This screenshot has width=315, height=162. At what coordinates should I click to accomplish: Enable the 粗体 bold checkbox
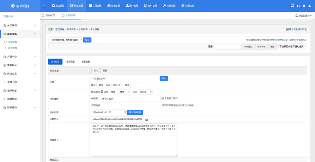[98, 85]
